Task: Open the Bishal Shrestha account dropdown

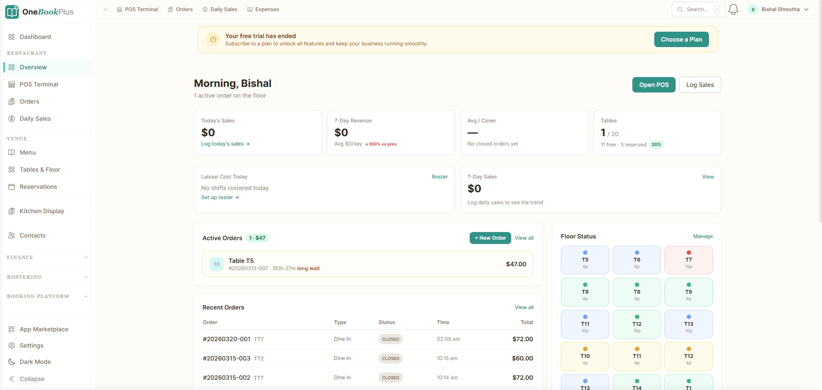Action: pyautogui.click(x=779, y=9)
